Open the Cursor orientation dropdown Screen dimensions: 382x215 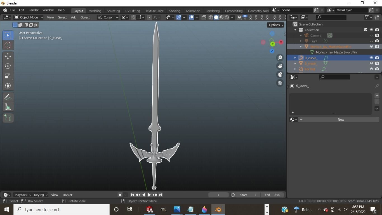[108, 17]
